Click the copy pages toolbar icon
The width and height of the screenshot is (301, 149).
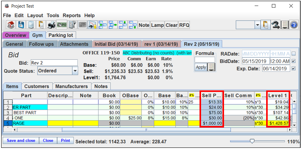[31, 25]
